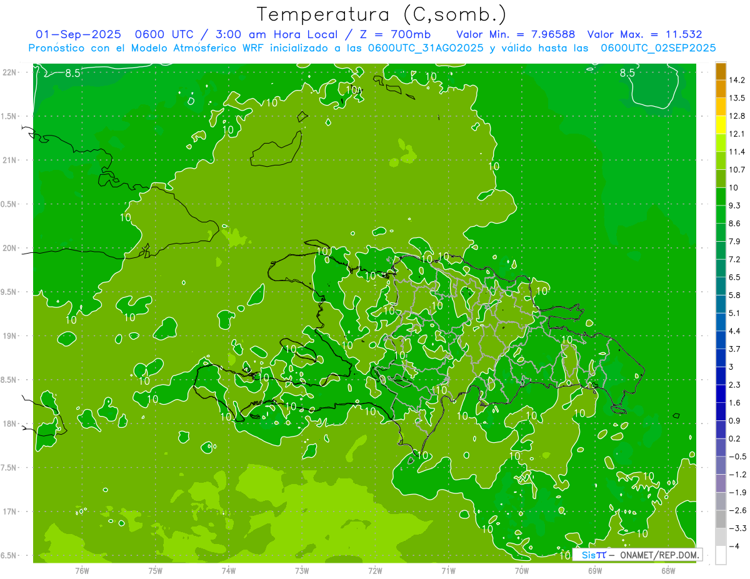Click the '71W' longitude axis label

[448, 570]
